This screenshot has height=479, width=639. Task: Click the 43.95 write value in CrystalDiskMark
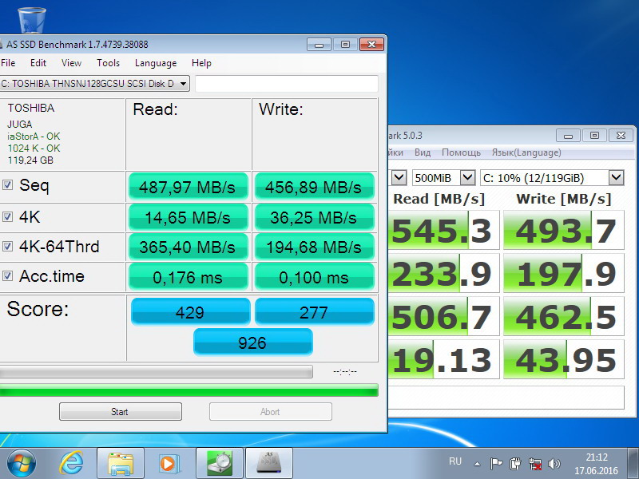click(564, 359)
